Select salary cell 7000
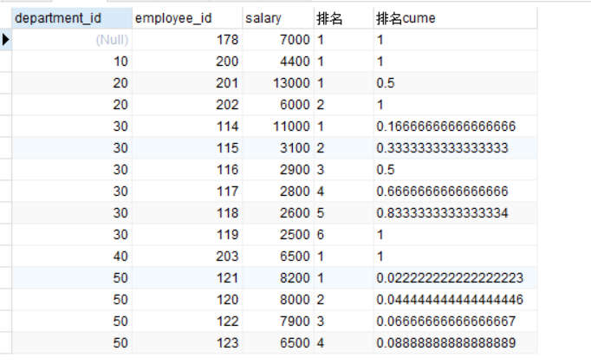 pos(278,40)
